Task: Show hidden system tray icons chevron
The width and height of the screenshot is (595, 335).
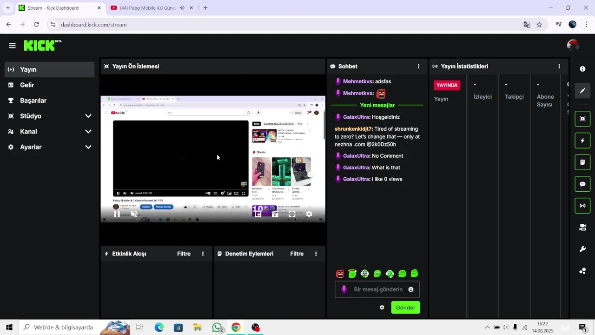Action: (487, 328)
